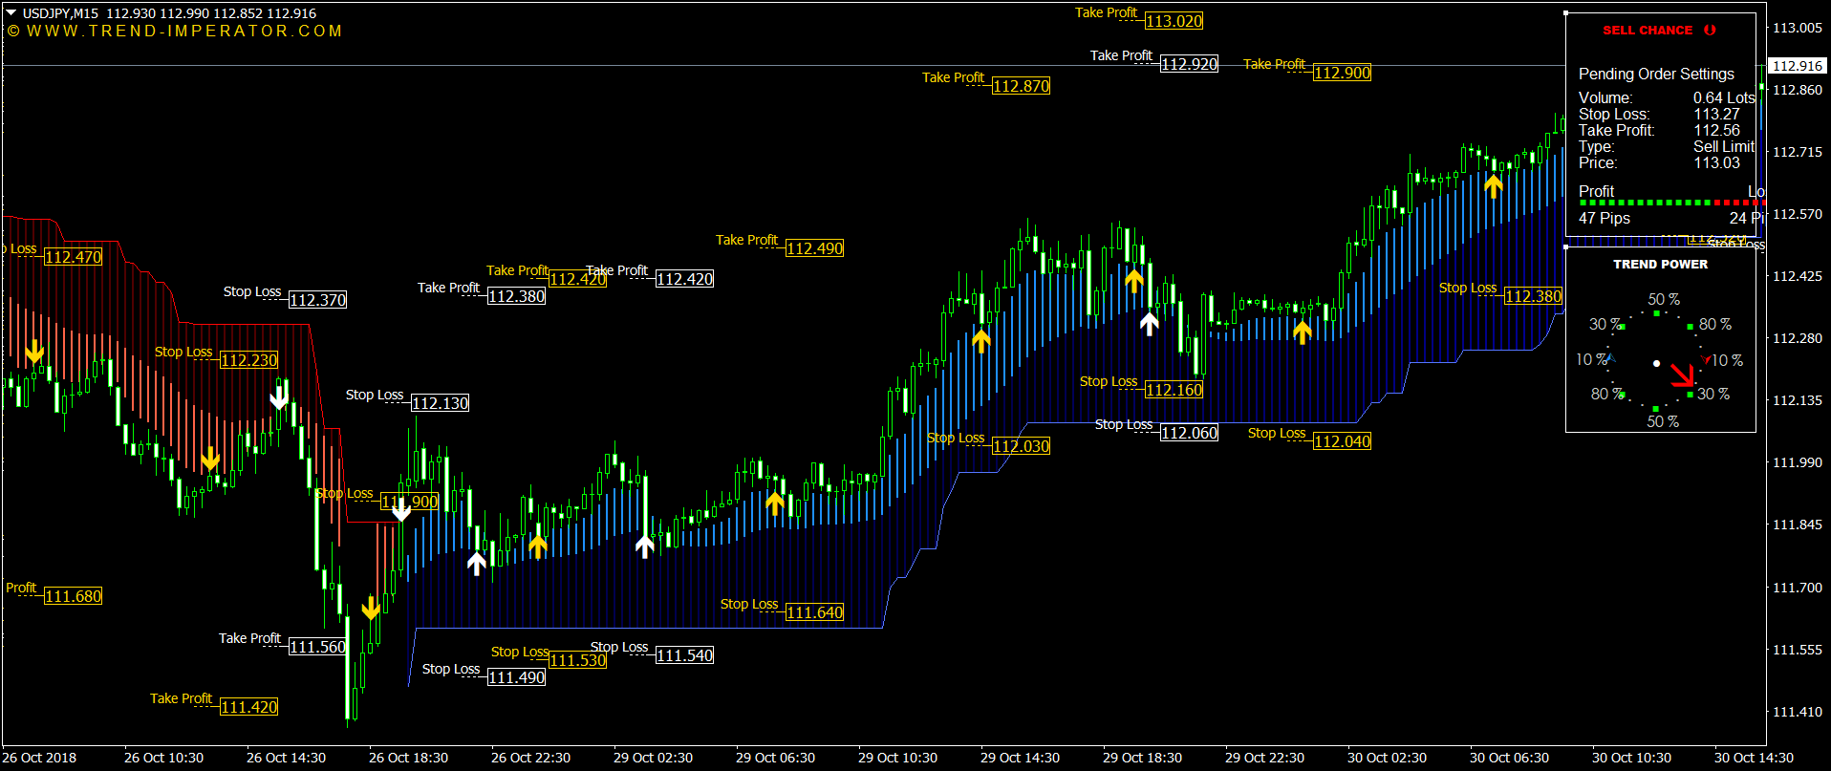Viewport: 1831px width, 771px height.
Task: Click the SELL CHANCE heading text
Action: [x=1648, y=31]
